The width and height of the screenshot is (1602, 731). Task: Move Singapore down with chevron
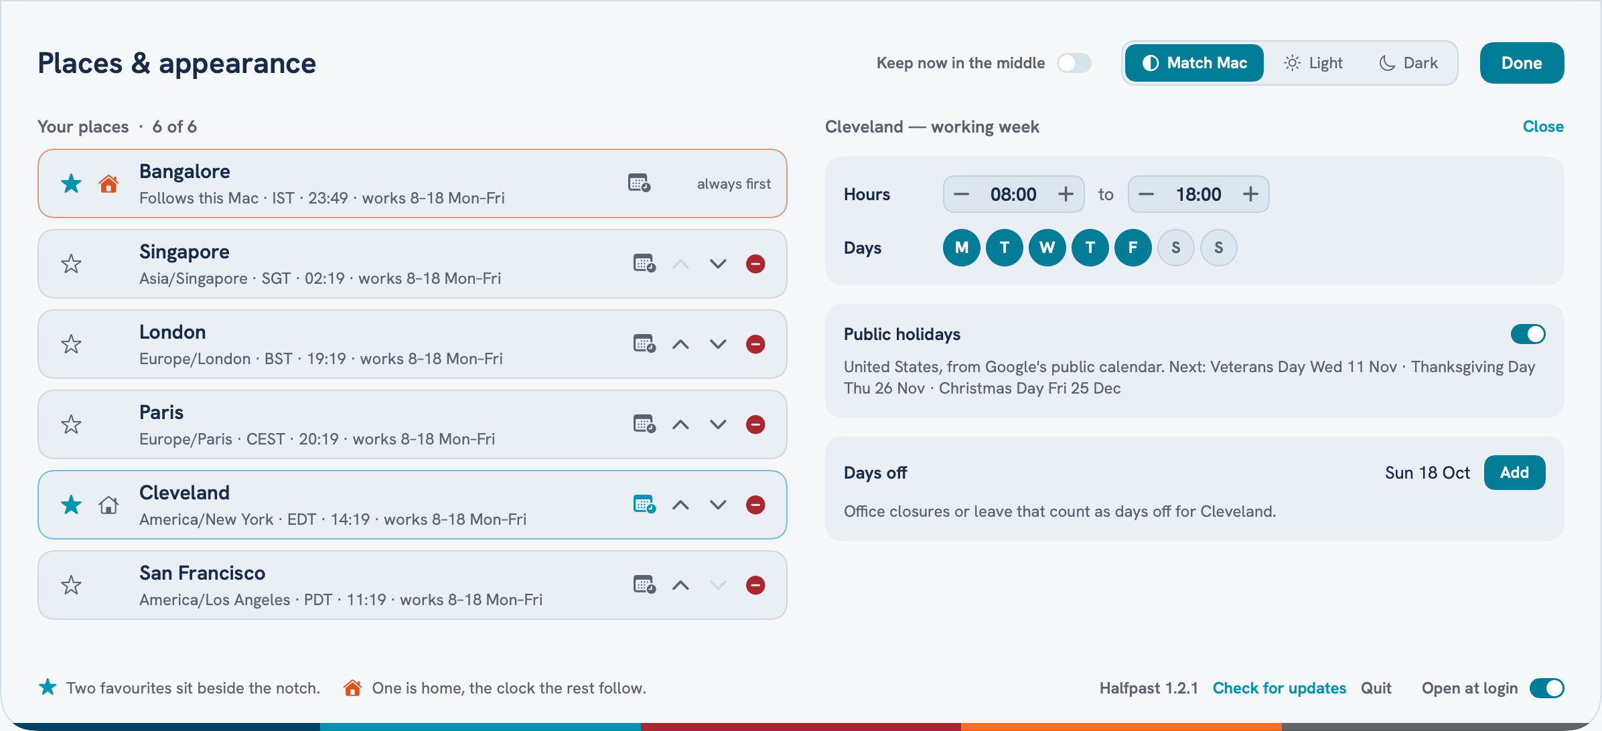718,264
